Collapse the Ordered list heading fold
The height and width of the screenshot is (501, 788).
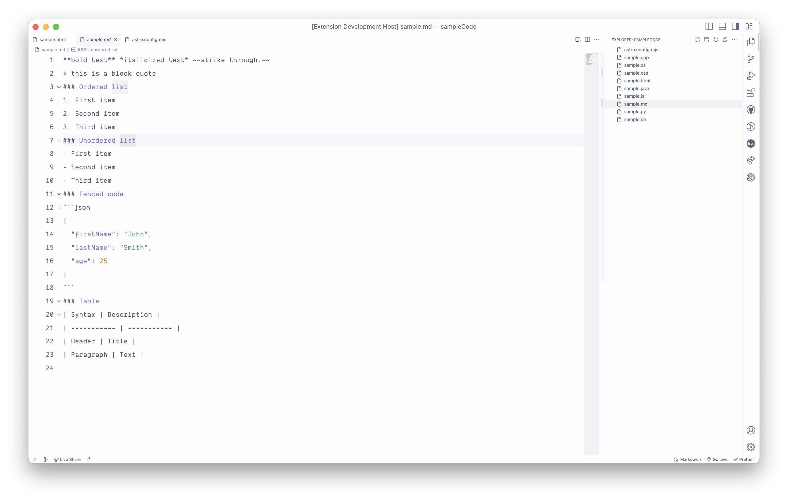tap(59, 87)
